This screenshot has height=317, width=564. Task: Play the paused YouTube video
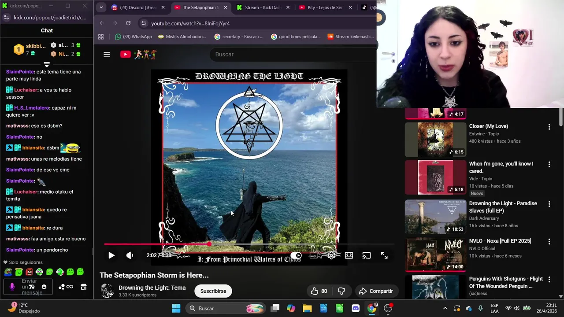click(x=111, y=255)
